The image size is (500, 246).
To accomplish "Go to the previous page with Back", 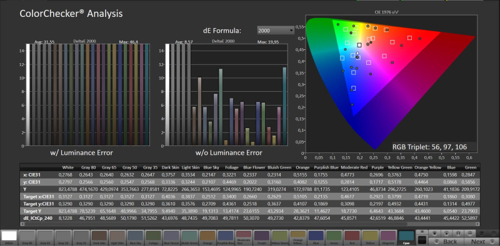I will [x=446, y=242].
